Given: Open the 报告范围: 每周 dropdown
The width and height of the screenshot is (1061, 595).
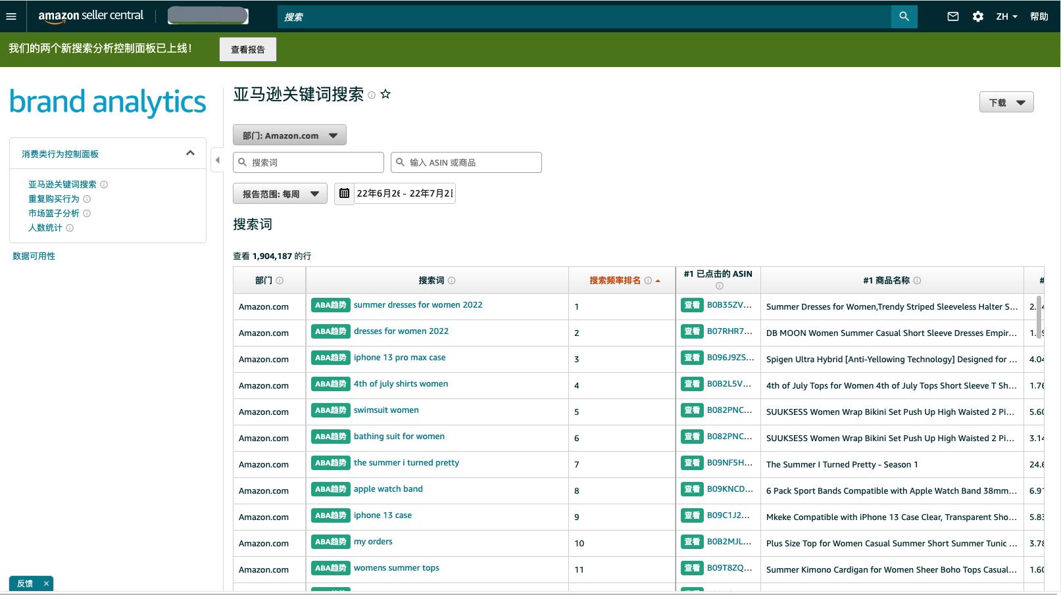Looking at the screenshot, I should pyautogui.click(x=280, y=193).
